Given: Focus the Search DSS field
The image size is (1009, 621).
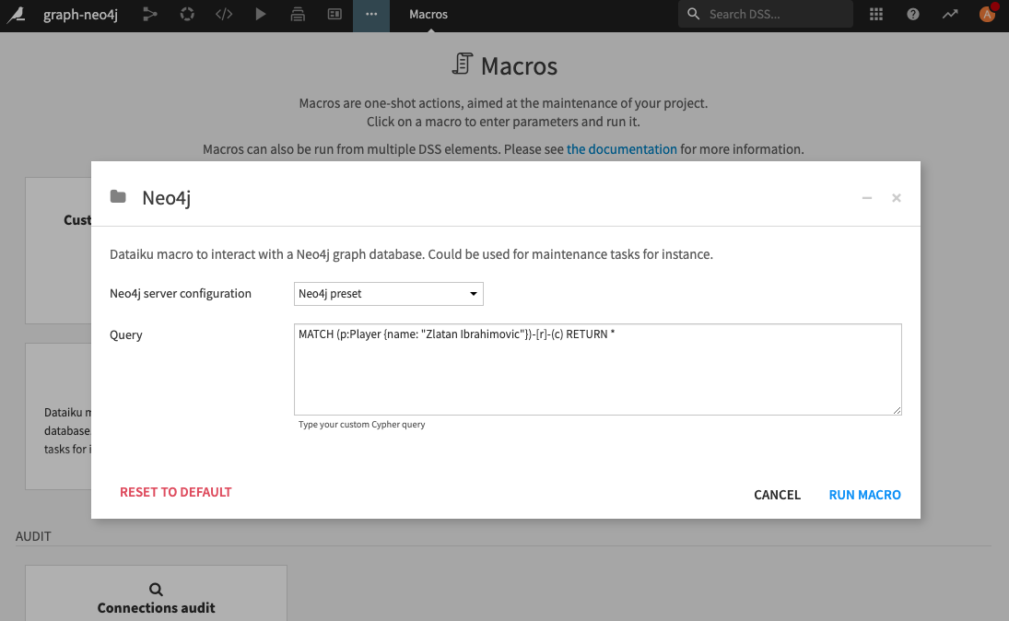Looking at the screenshot, I should point(766,14).
